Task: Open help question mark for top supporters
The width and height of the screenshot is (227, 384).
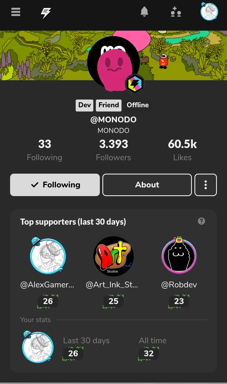Action: point(201,221)
